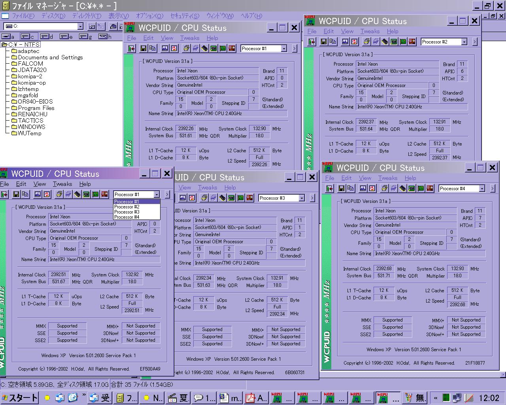Click the red motherboard icon in the Processor #4 window
Screen dimensions: 506x405
[x=430, y=188]
